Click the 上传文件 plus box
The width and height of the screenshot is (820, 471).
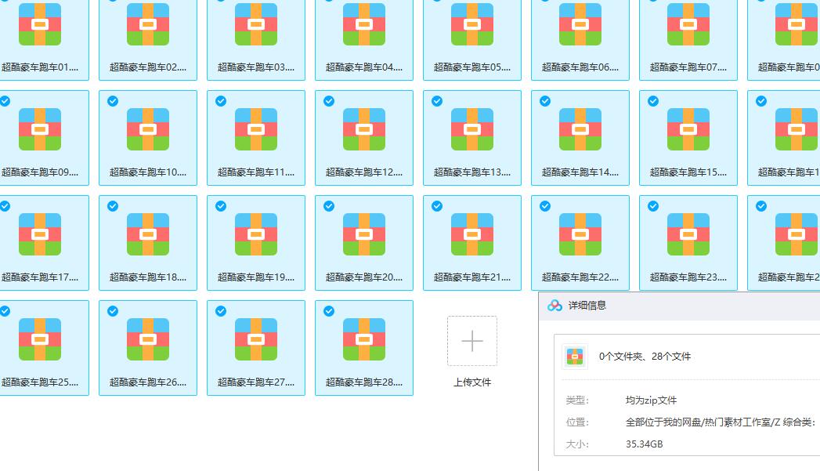472,341
